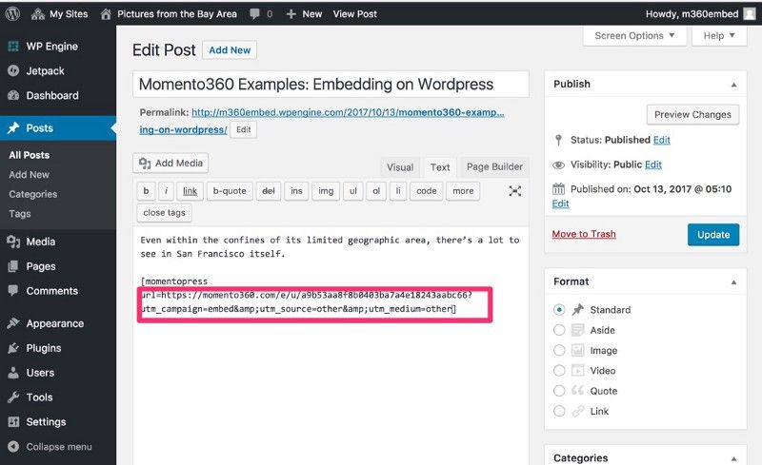Select the Video format radio button

pyautogui.click(x=559, y=370)
